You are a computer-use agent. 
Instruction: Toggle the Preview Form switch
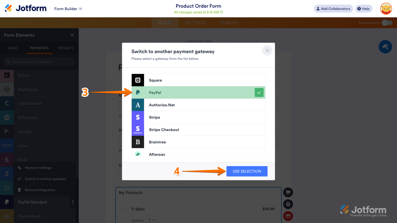click(387, 23)
